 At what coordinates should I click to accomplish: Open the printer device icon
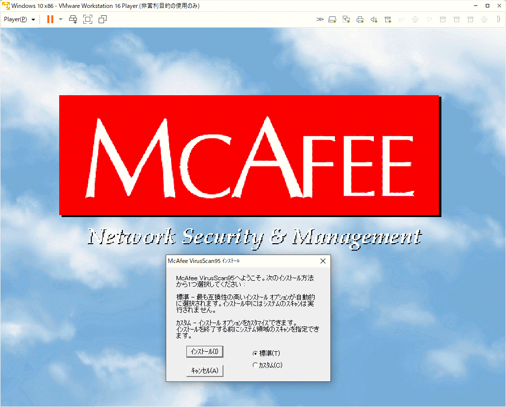360,20
